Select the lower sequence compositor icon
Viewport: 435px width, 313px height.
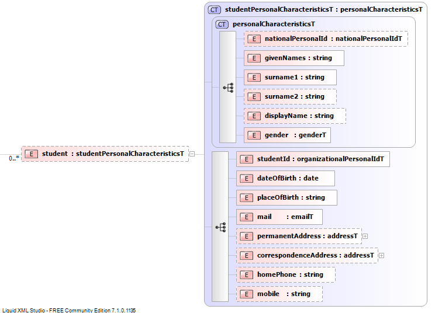[220, 227]
